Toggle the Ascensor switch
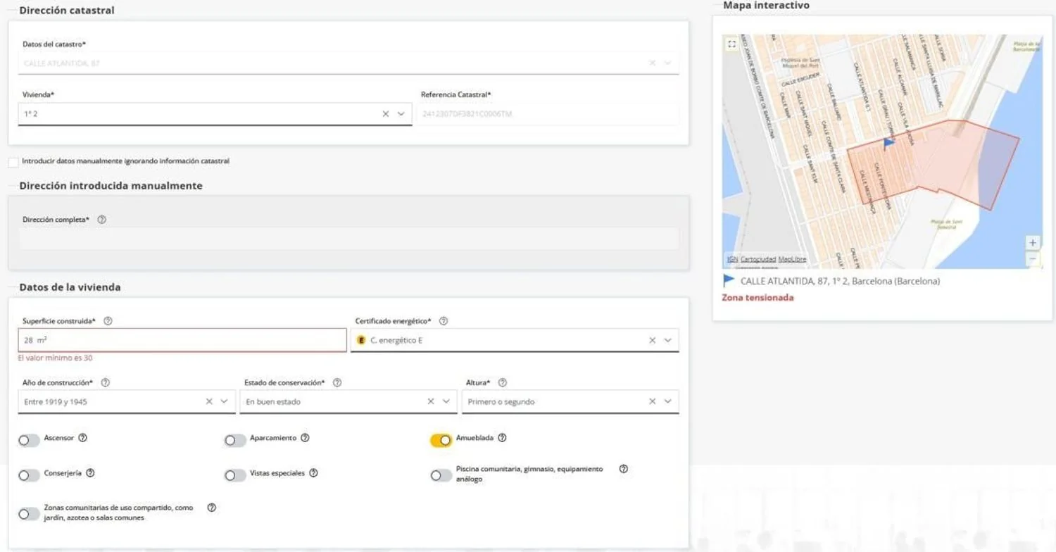This screenshot has height=552, width=1056. click(29, 441)
